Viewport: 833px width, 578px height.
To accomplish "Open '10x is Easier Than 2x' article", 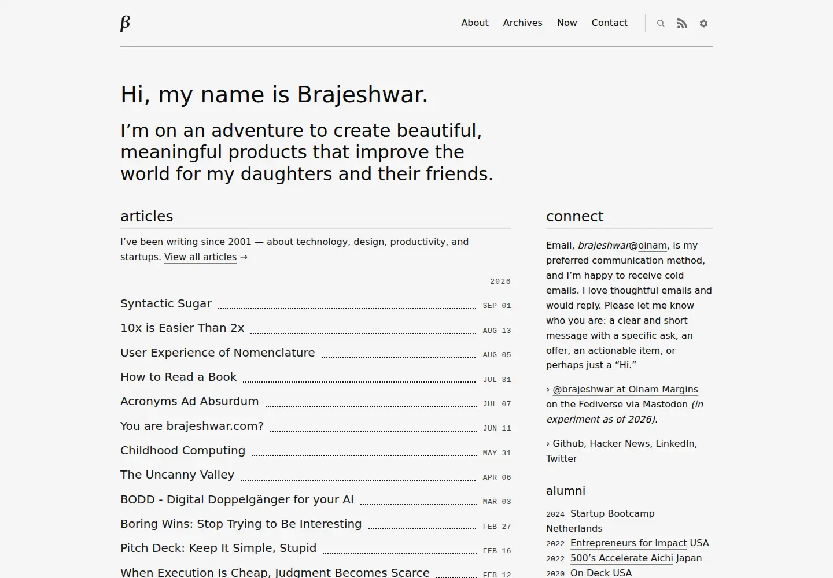I will [x=182, y=328].
